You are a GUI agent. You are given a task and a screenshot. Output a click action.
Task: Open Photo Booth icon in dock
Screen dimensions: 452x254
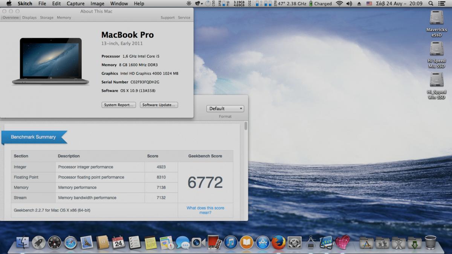tap(214, 243)
